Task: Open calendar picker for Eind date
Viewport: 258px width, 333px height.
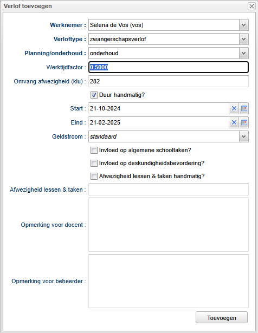Action: click(244, 122)
